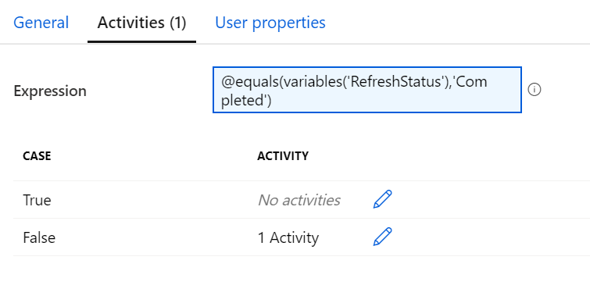Click the 'No activities' placeholder text

coord(299,200)
